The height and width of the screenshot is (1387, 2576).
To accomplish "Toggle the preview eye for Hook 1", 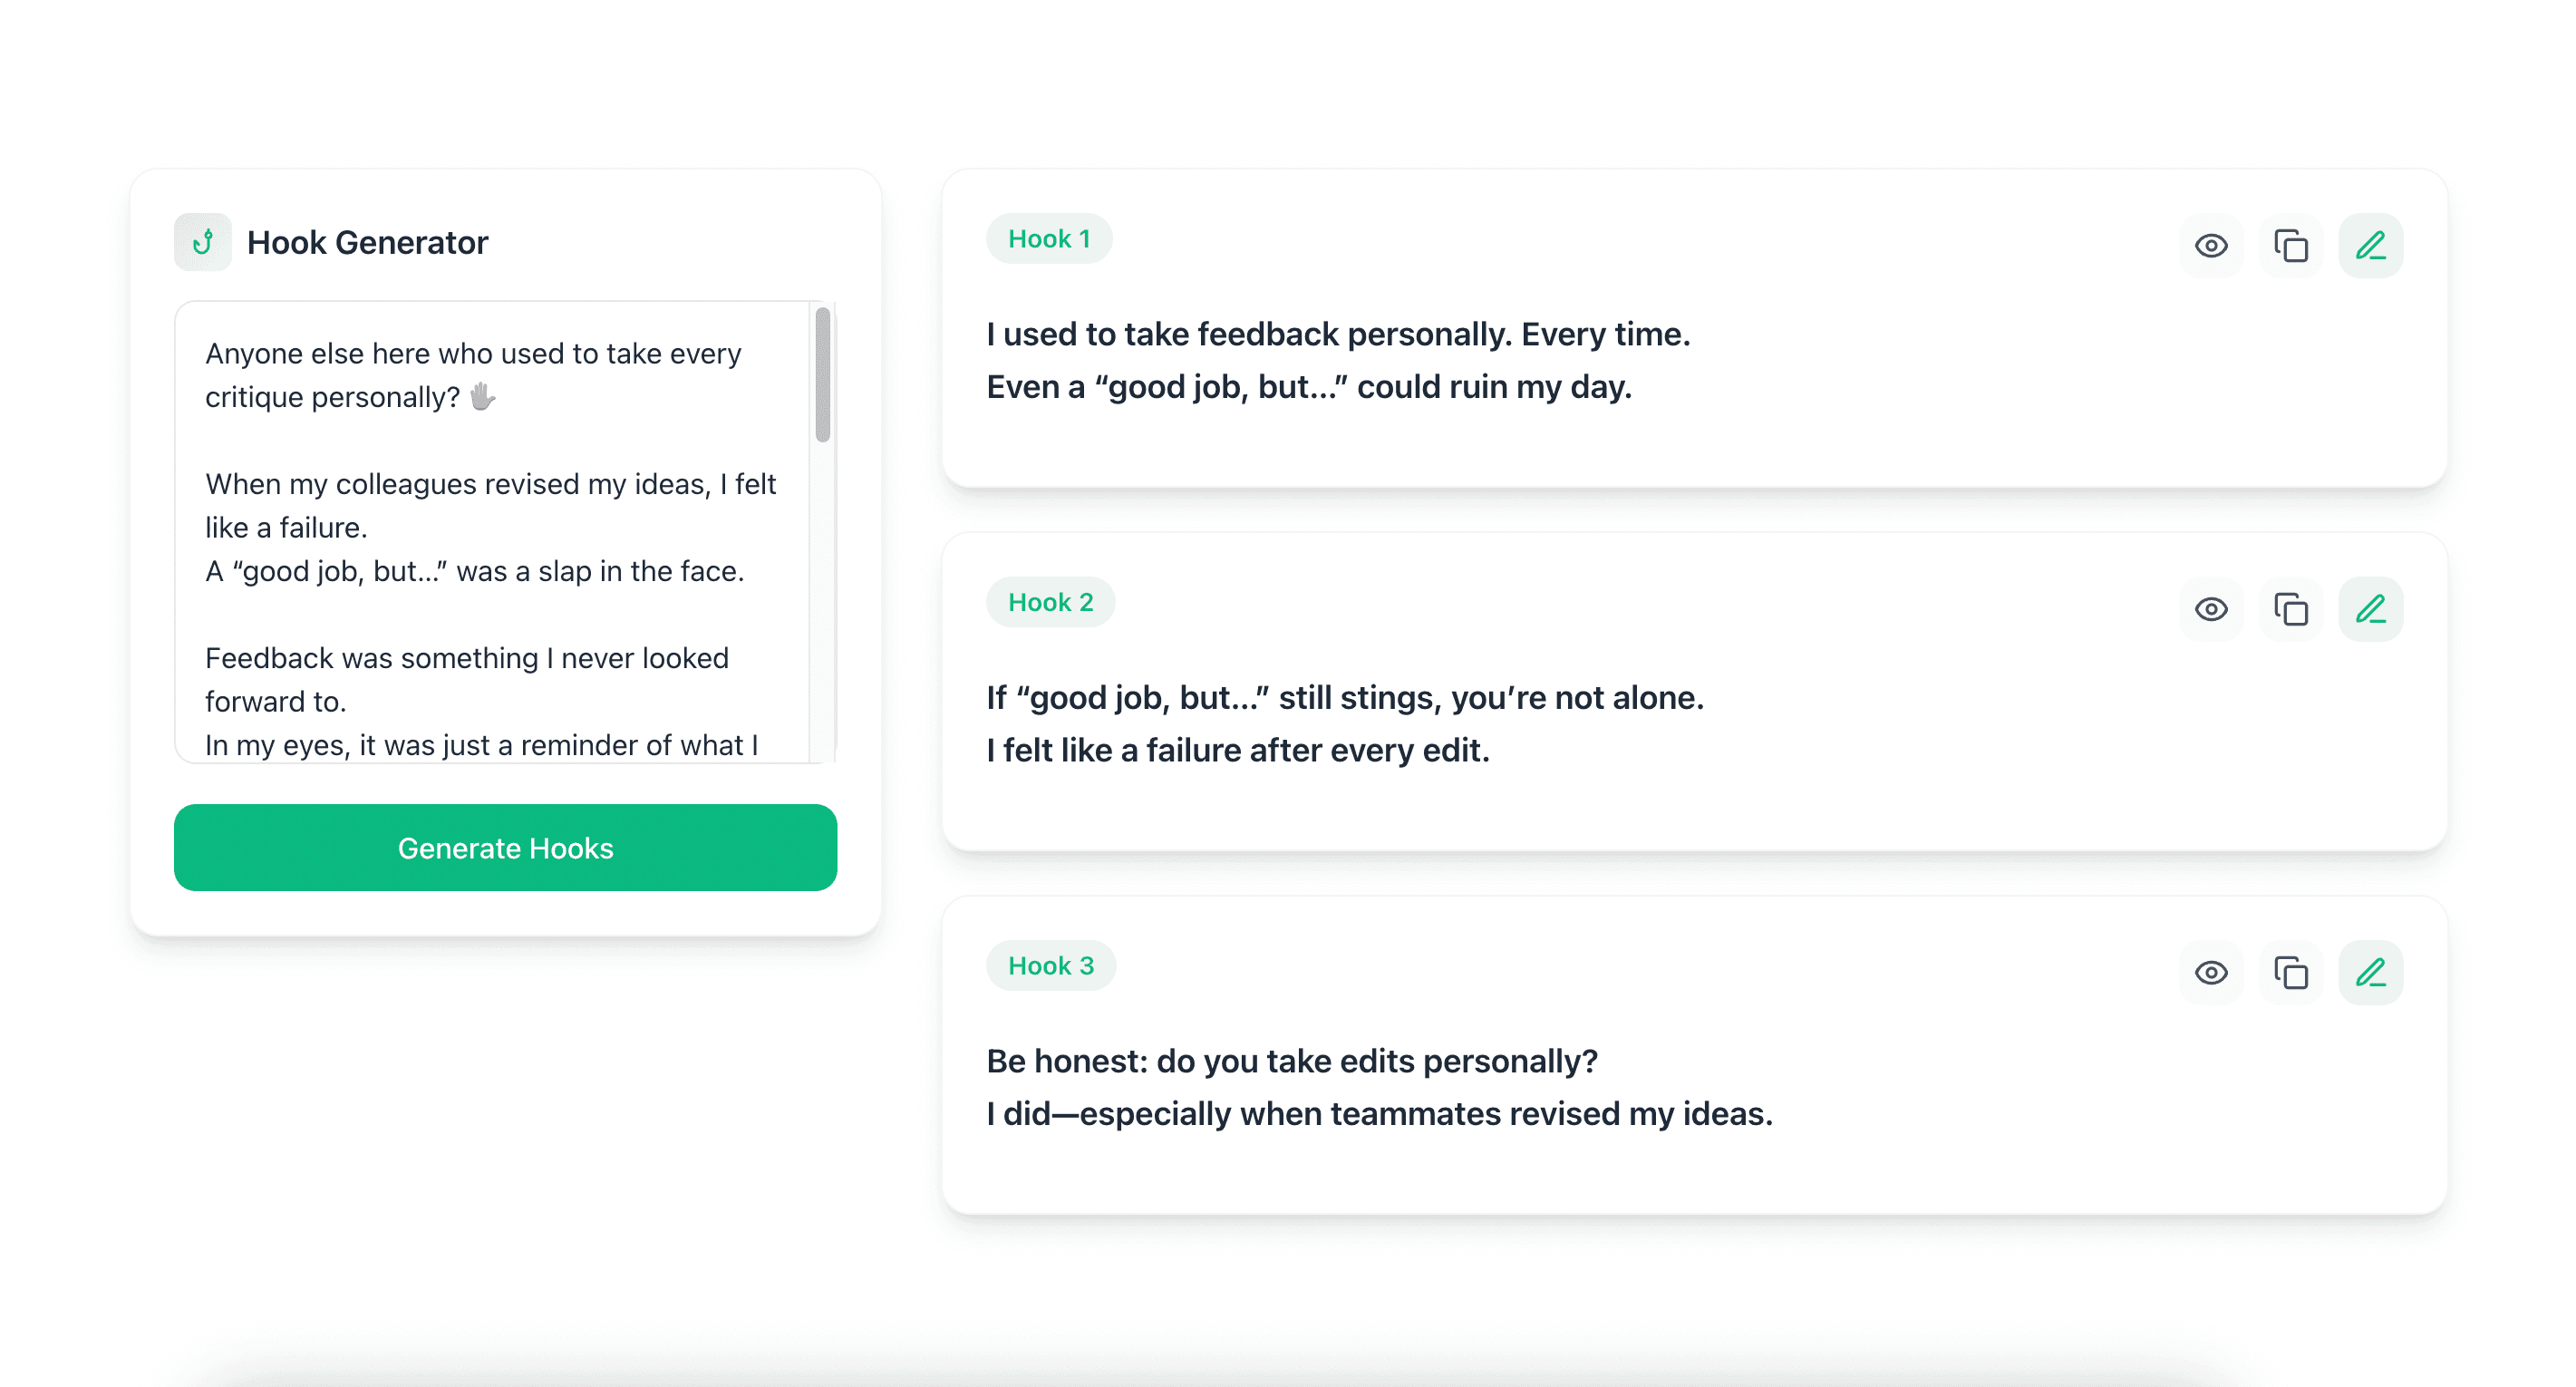I will click(2211, 244).
